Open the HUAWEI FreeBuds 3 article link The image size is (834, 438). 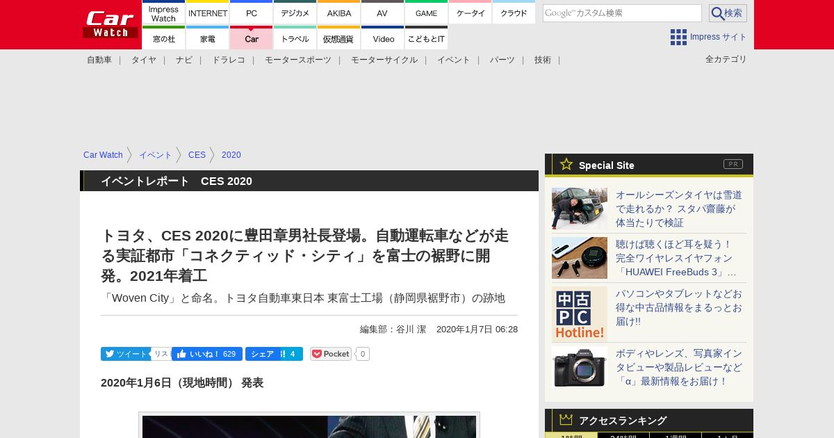(676, 258)
